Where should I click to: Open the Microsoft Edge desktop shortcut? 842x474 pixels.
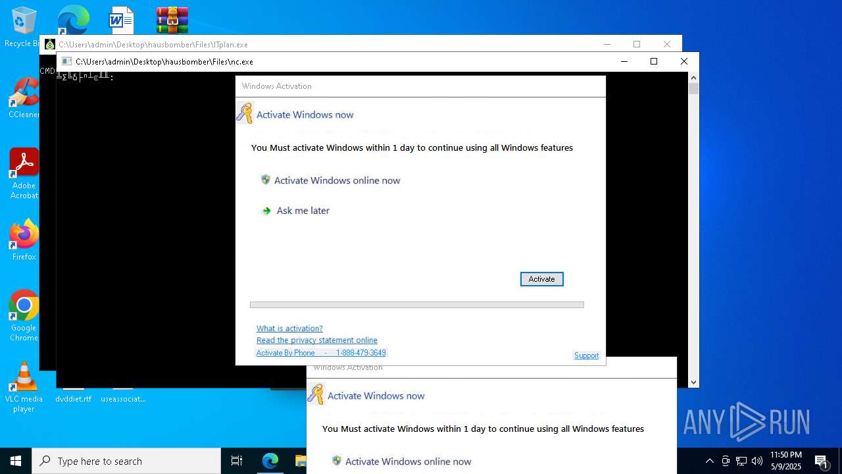73,20
